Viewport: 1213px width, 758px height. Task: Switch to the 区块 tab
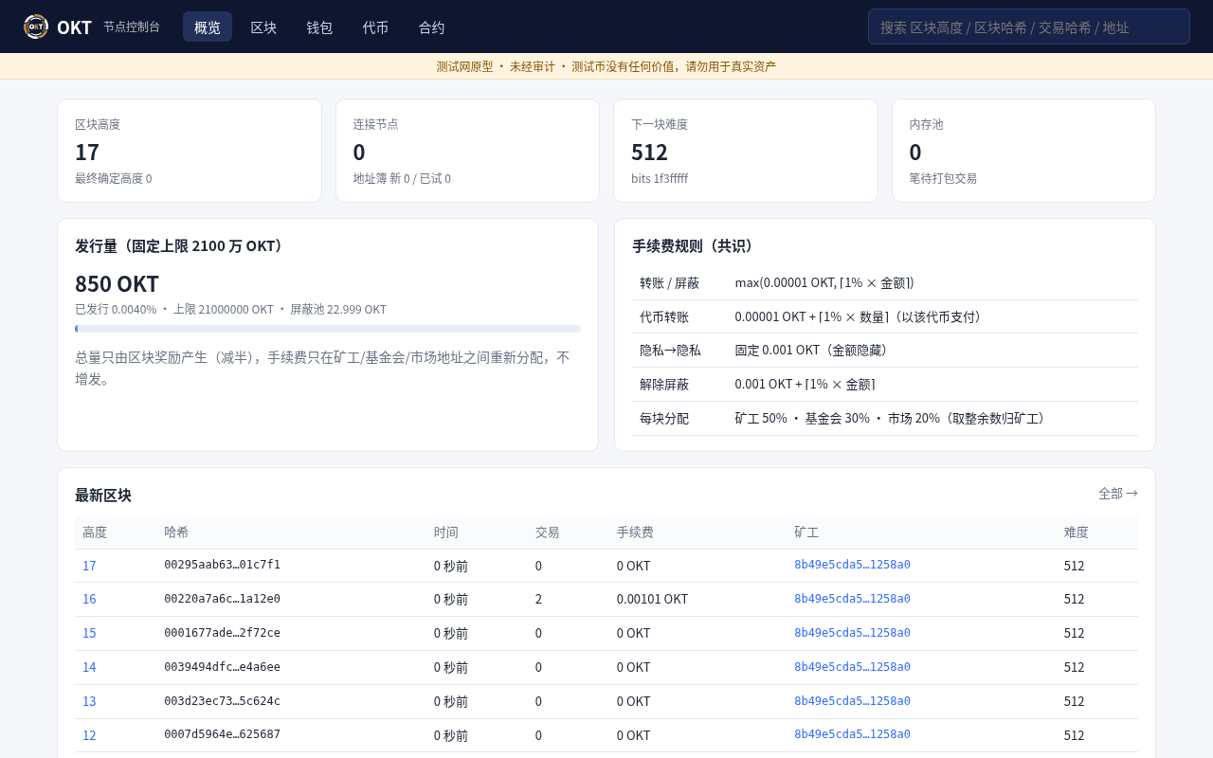pyautogui.click(x=263, y=27)
